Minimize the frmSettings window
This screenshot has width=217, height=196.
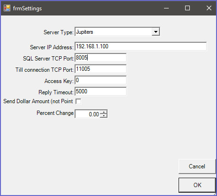pyautogui.click(x=166, y=8)
